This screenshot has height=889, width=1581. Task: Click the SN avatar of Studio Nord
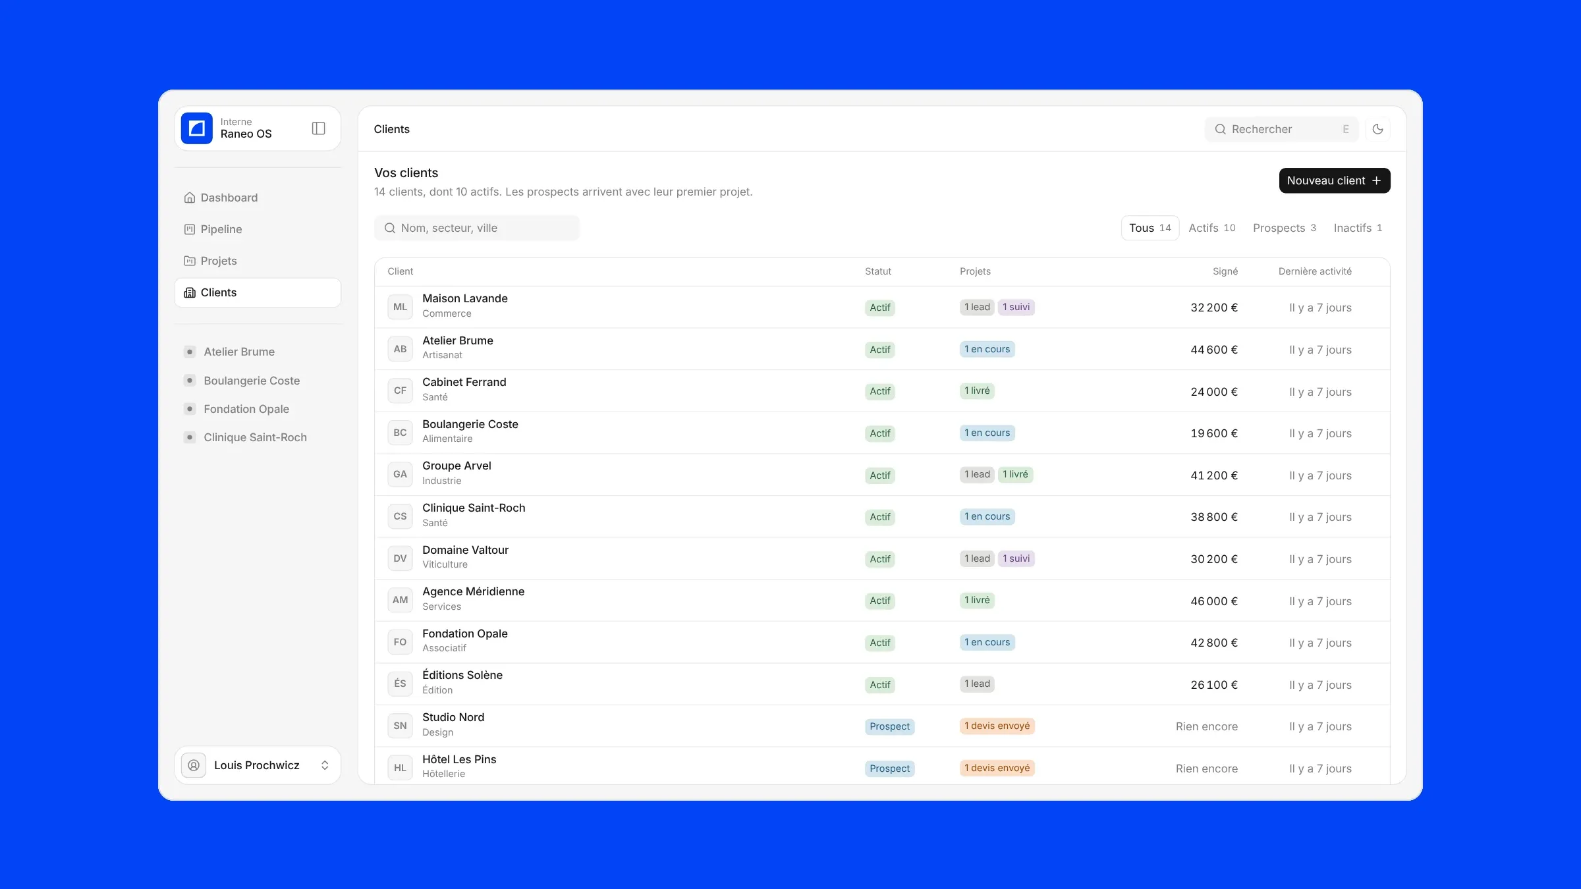400,726
